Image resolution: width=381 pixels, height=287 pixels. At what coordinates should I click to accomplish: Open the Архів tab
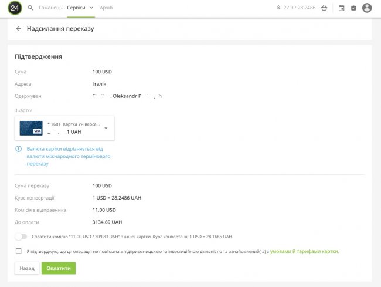(106, 8)
